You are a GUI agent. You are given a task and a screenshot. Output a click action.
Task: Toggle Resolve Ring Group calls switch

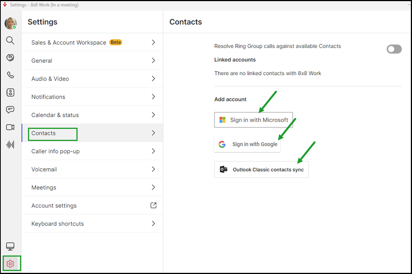click(x=394, y=49)
